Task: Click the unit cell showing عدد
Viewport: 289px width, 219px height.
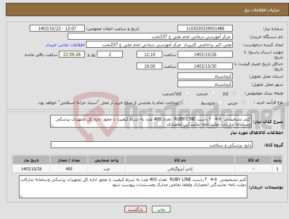Action: 107,169
